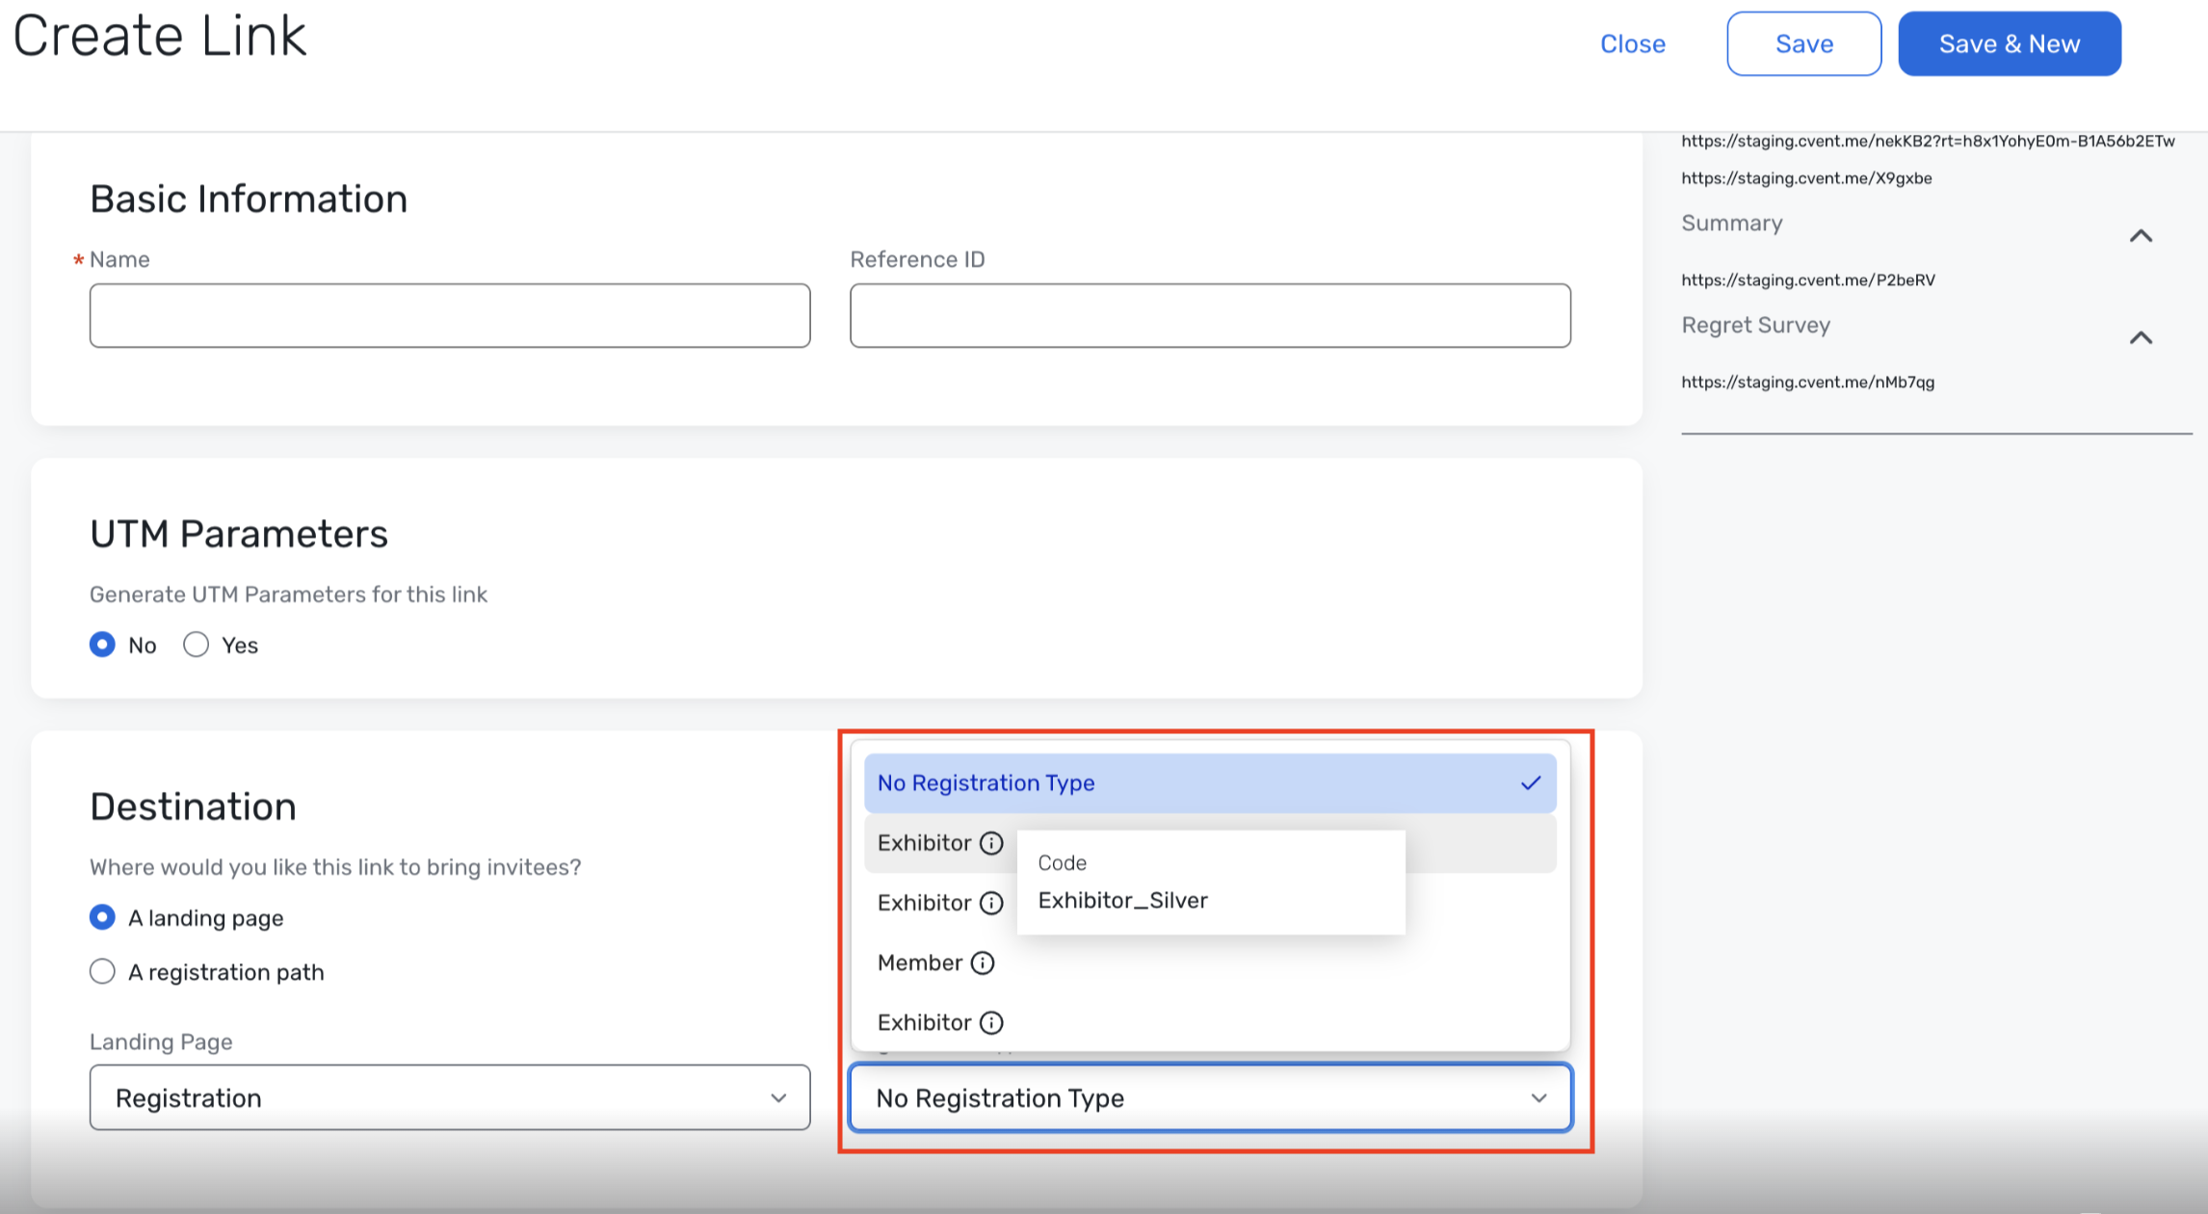Click checkmark on No Registration Type option
This screenshot has width=2208, height=1214.
tap(1530, 783)
